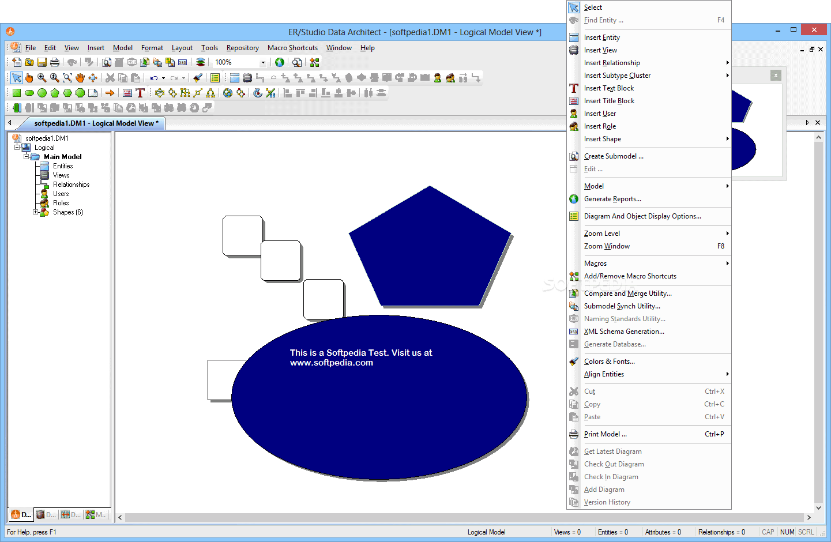Click the Zoom In magnifier icon
The image size is (831, 542).
point(42,77)
